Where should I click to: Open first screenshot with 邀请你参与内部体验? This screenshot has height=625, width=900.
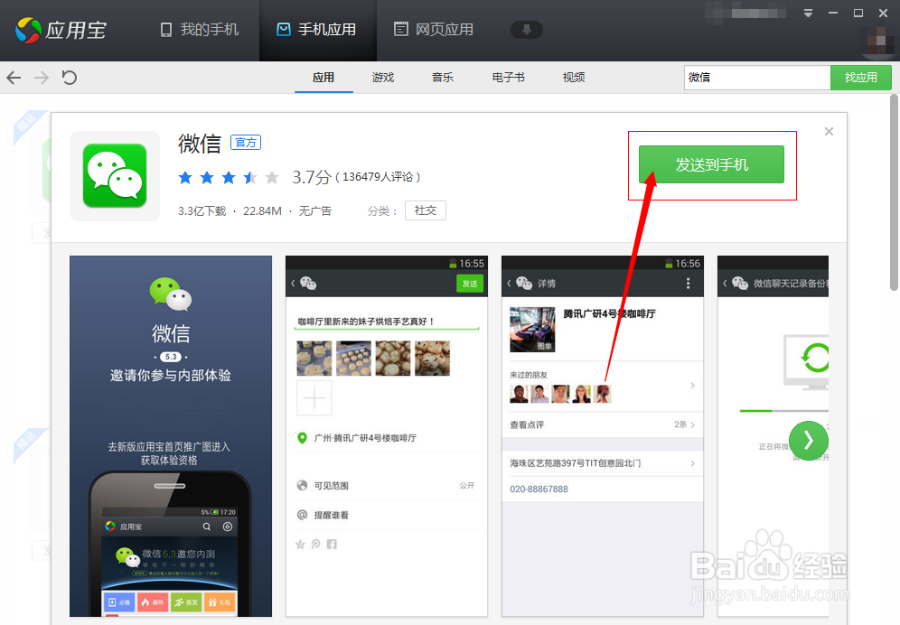pos(171,436)
